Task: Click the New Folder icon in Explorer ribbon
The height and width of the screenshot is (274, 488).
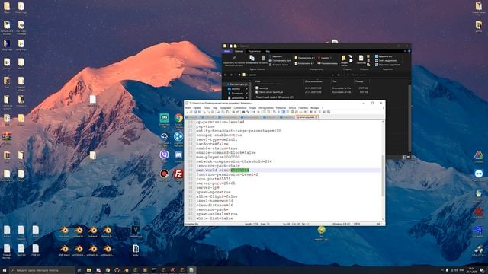Action: [344, 61]
